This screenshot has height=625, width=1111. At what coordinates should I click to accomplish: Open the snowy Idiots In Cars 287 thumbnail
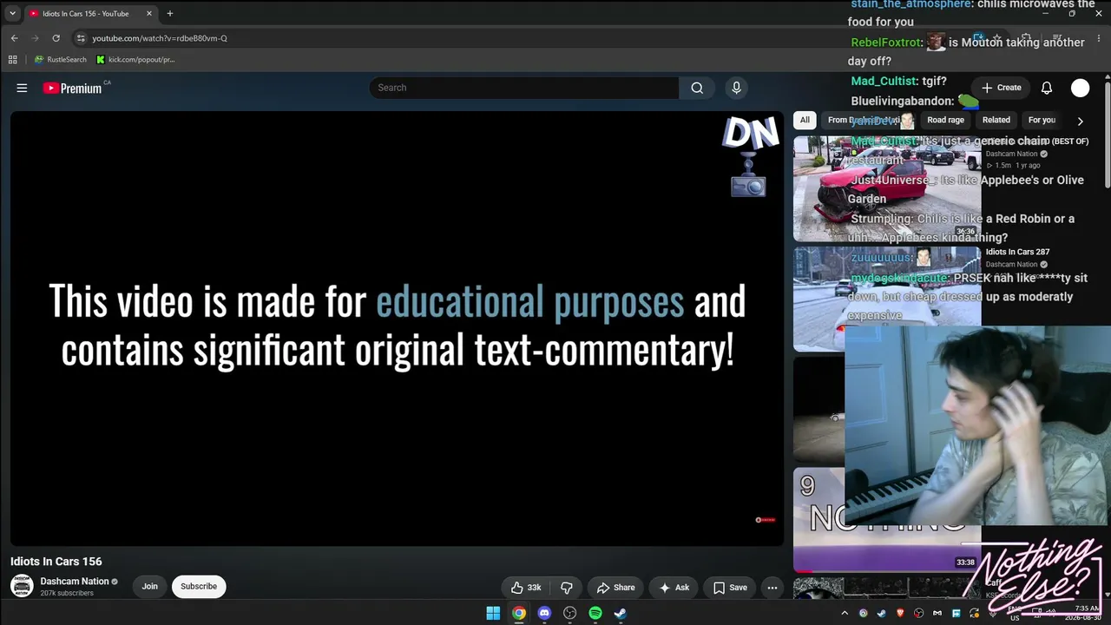pyautogui.click(x=887, y=299)
